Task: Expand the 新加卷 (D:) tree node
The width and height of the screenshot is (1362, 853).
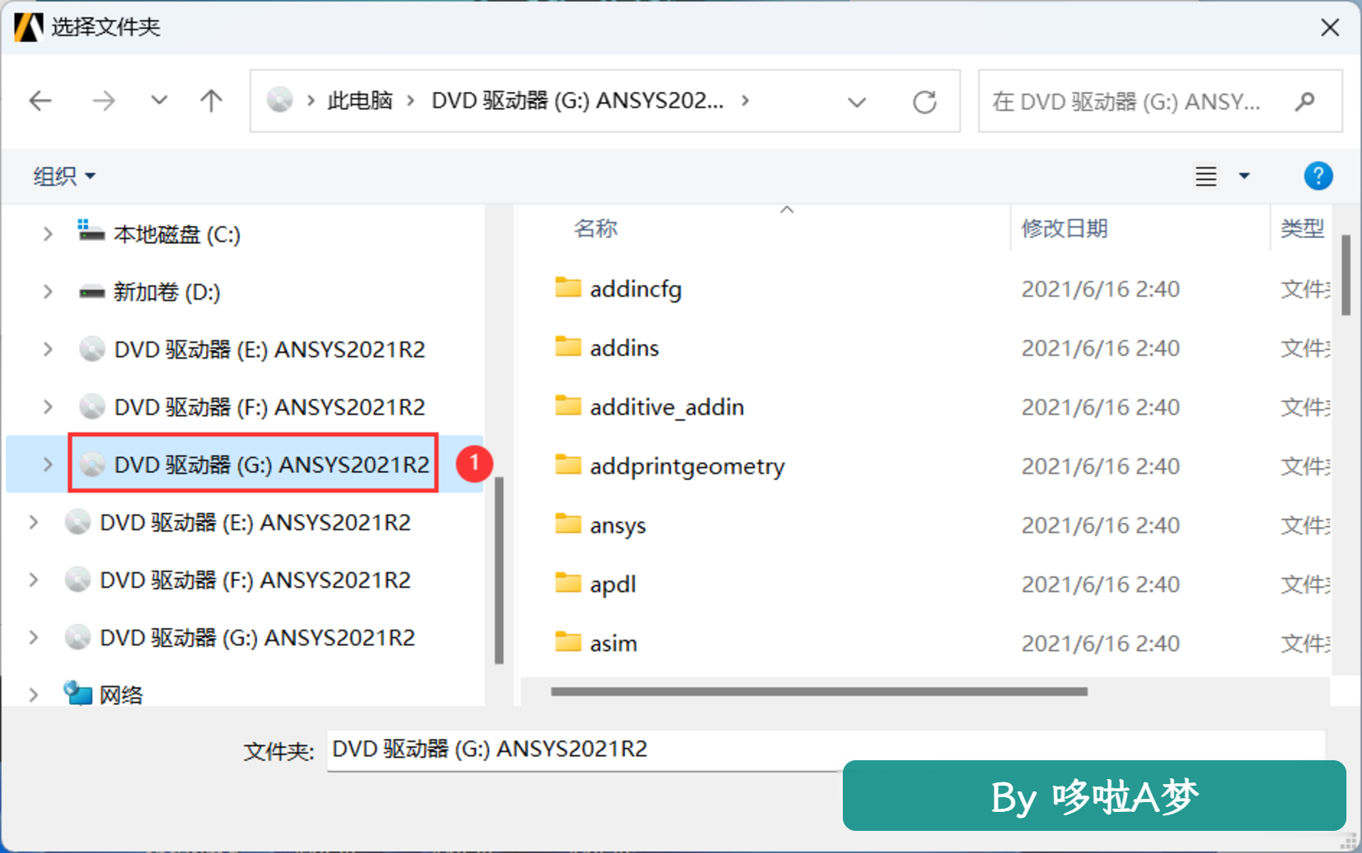Action: [x=48, y=291]
